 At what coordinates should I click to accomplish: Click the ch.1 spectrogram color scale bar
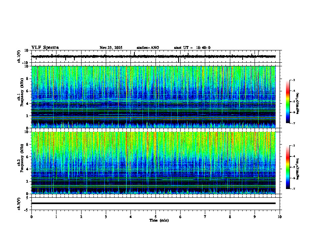[288, 102]
